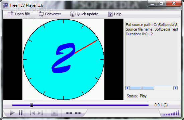This screenshot has width=184, height=120.
Task: Click the elapsed time 0:0:1 (6) readout
Action: [161, 105]
